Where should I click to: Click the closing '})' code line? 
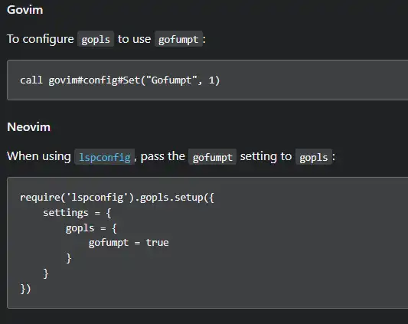(25, 289)
